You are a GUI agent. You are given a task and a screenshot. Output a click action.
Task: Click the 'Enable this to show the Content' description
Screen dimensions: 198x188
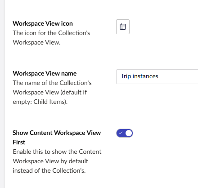click(57, 152)
